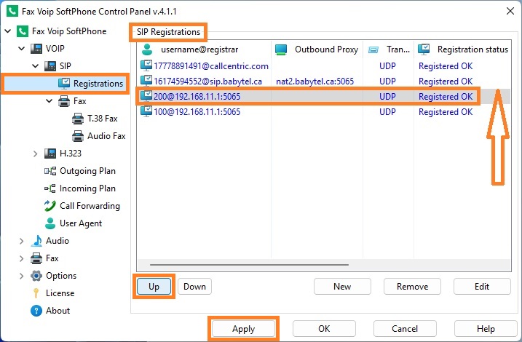Collapse the Fax node under SIP

point(50,101)
